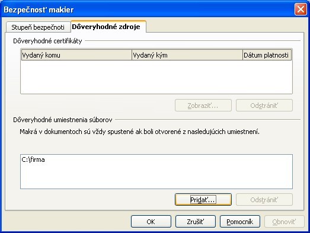310x233 pixels.
Task: Click Odstrániť below the certificates list
Action: (x=264, y=106)
